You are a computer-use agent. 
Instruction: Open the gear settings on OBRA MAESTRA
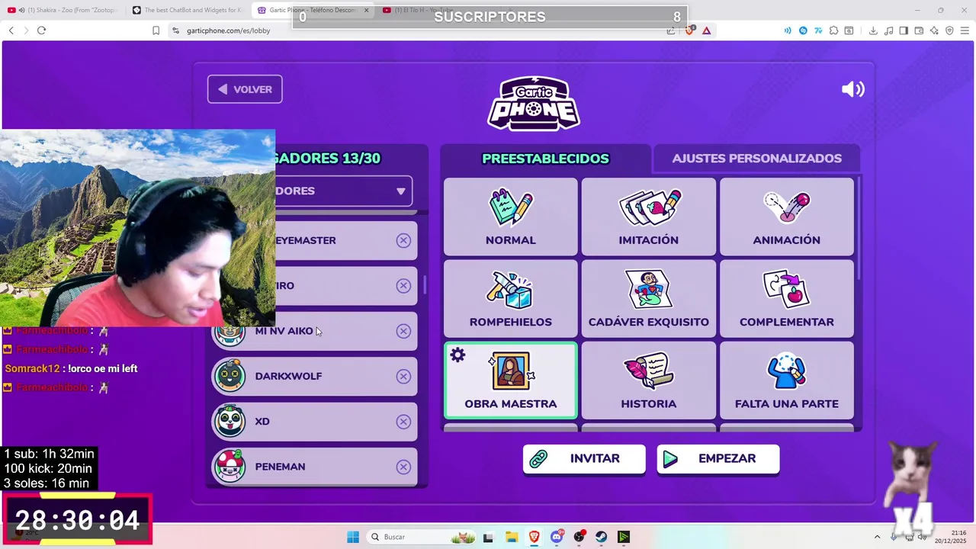coord(457,355)
